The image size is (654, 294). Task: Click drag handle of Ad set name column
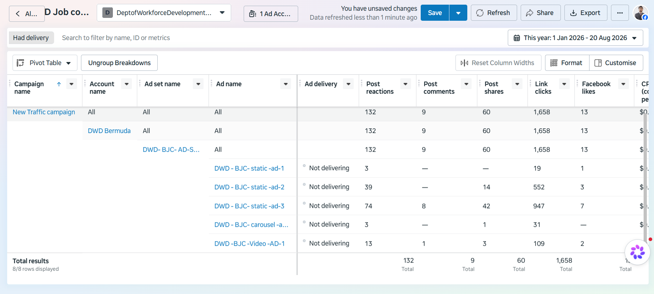140,84
